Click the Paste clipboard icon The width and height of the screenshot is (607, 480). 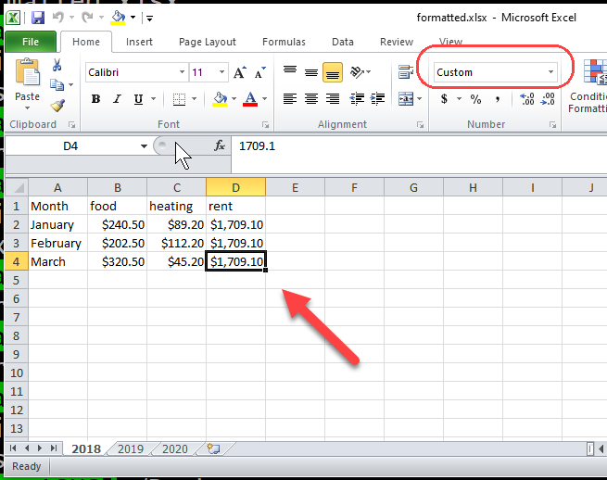click(x=27, y=73)
